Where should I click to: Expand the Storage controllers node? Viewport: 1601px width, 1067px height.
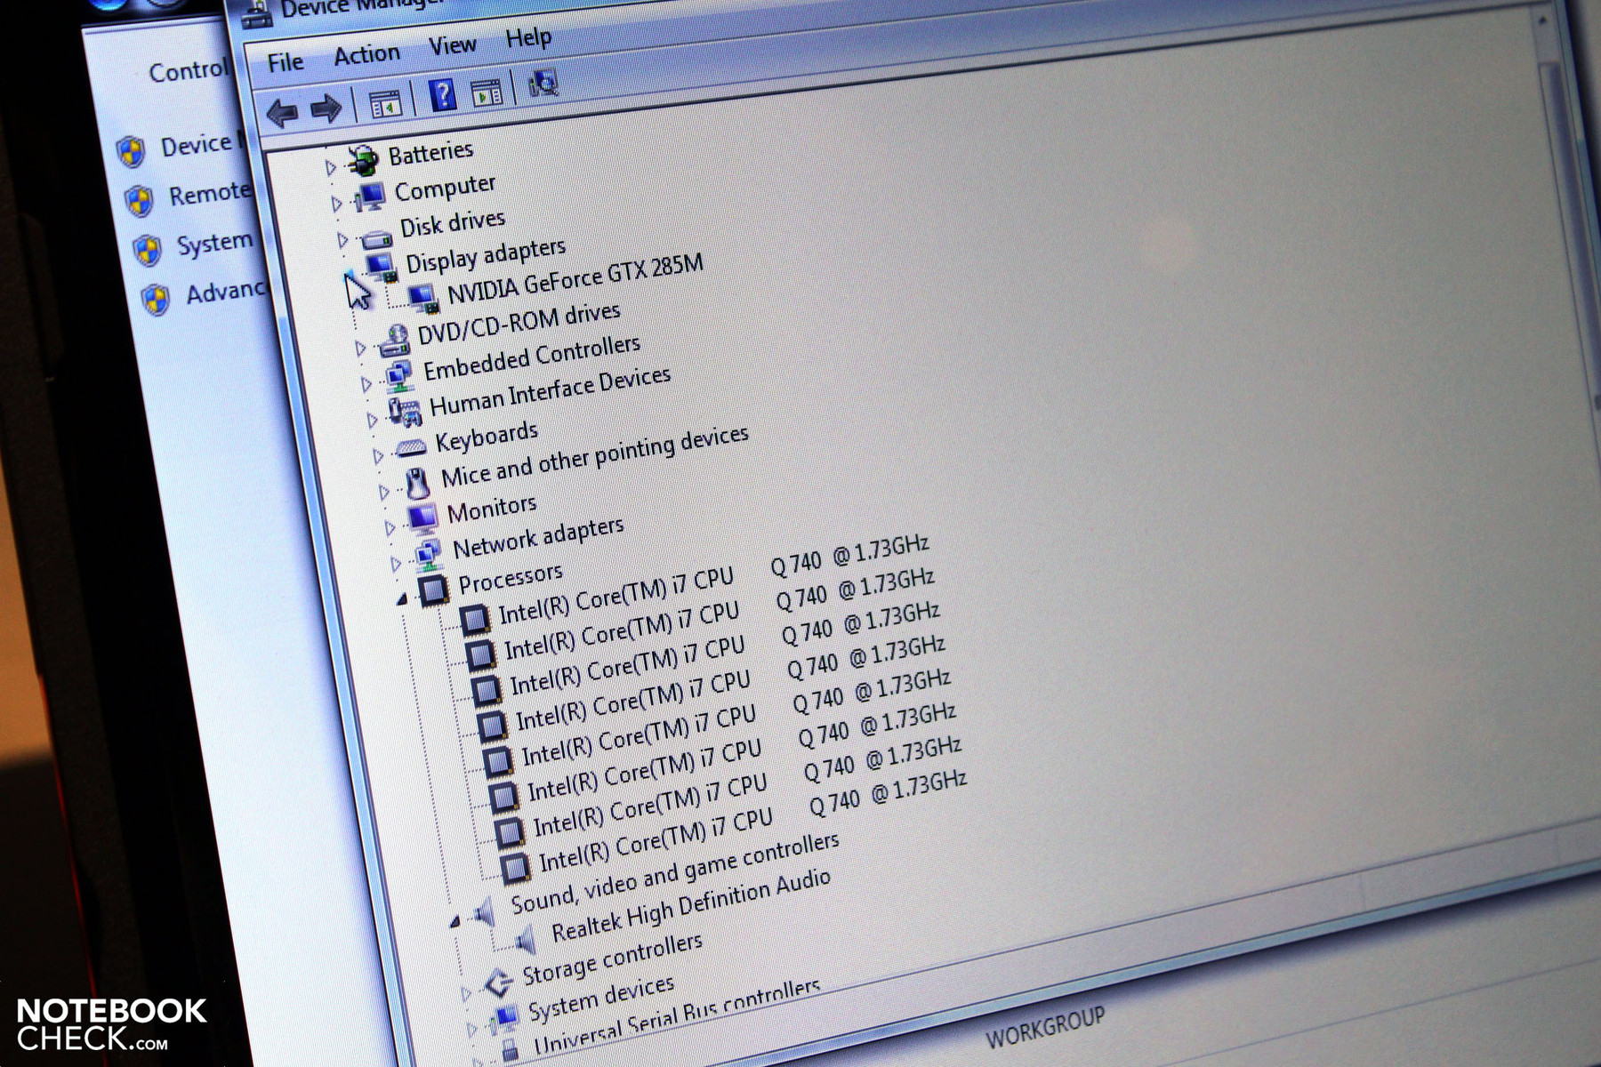(466, 991)
